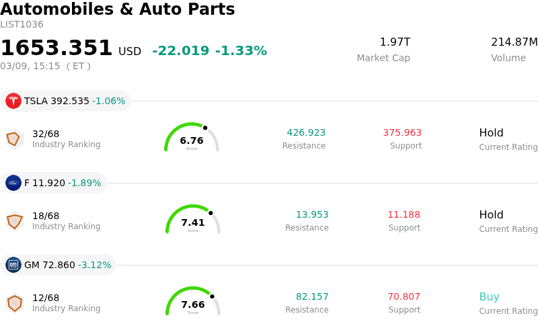Image resolution: width=538 pixels, height=328 pixels.
Task: Click the GM logo icon
Action: 13,265
